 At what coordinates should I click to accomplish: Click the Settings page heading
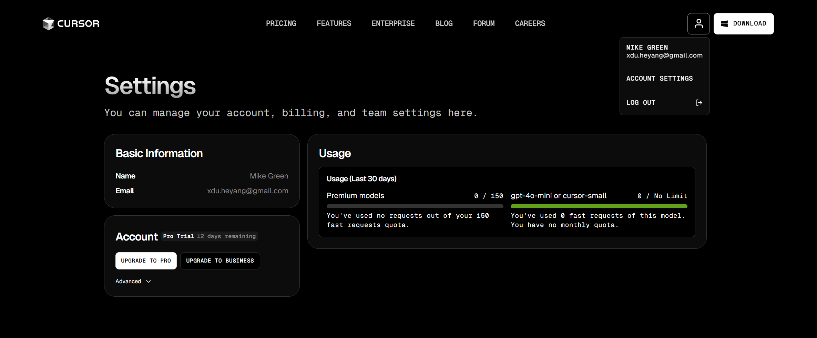tap(150, 86)
